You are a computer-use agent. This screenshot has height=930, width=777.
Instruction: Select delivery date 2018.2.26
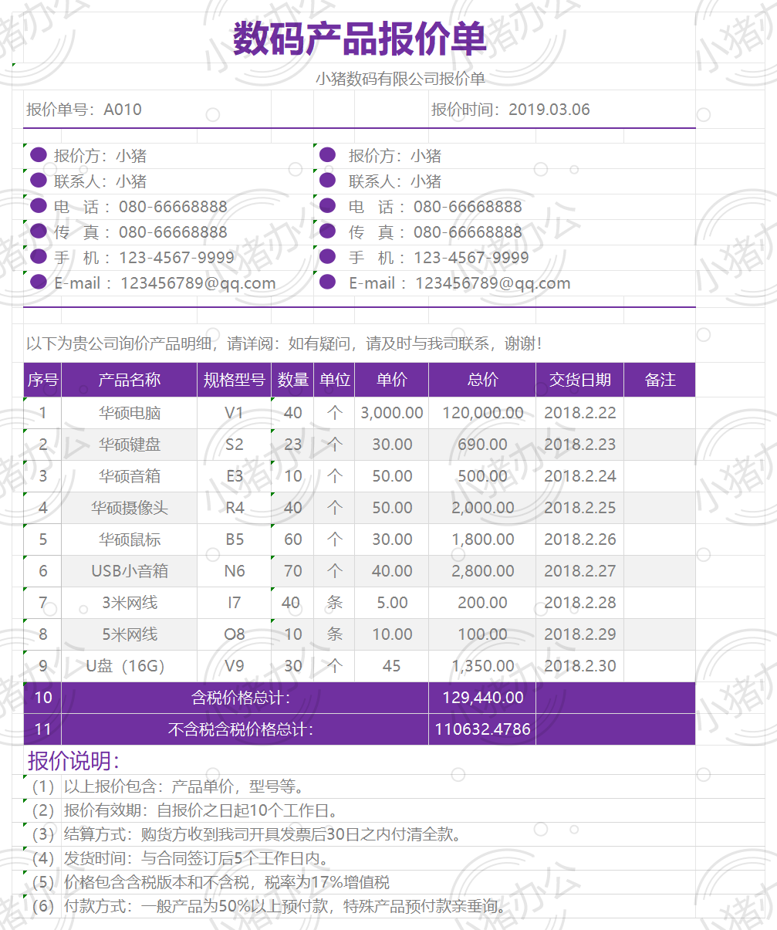pyautogui.click(x=580, y=539)
